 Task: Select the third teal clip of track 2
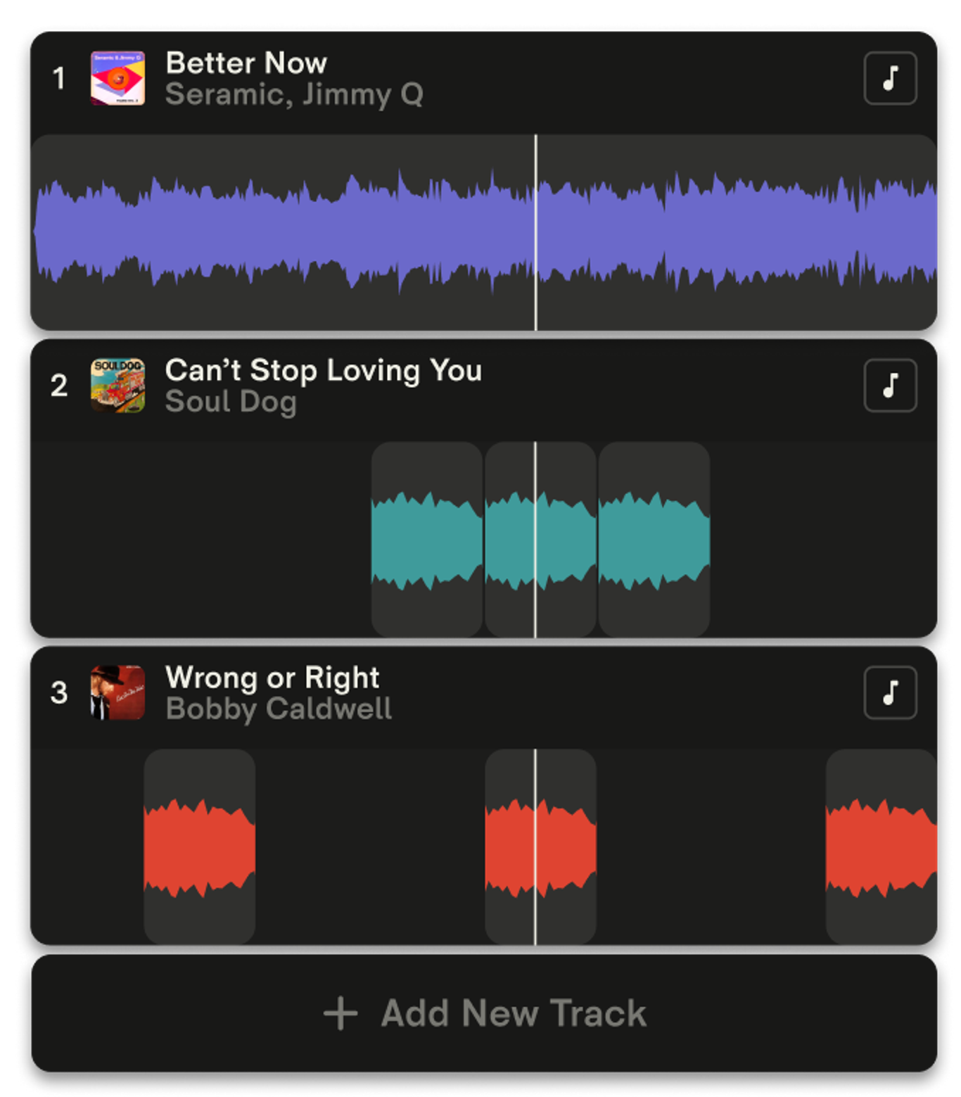pos(654,540)
